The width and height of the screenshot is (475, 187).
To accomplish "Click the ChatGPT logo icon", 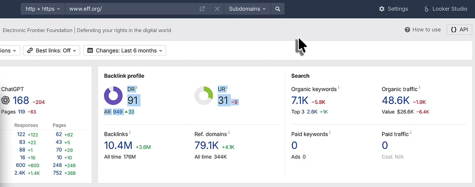I will [x=6, y=100].
